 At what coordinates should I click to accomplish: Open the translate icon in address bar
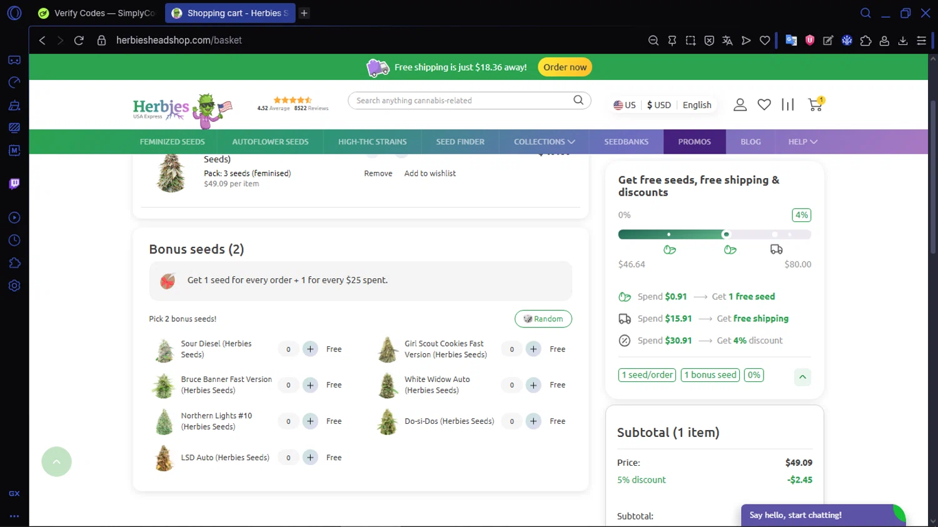(x=727, y=41)
